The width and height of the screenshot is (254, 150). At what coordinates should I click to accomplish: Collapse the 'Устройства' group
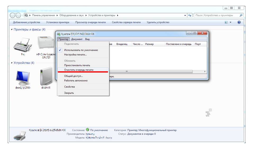(x=12, y=63)
